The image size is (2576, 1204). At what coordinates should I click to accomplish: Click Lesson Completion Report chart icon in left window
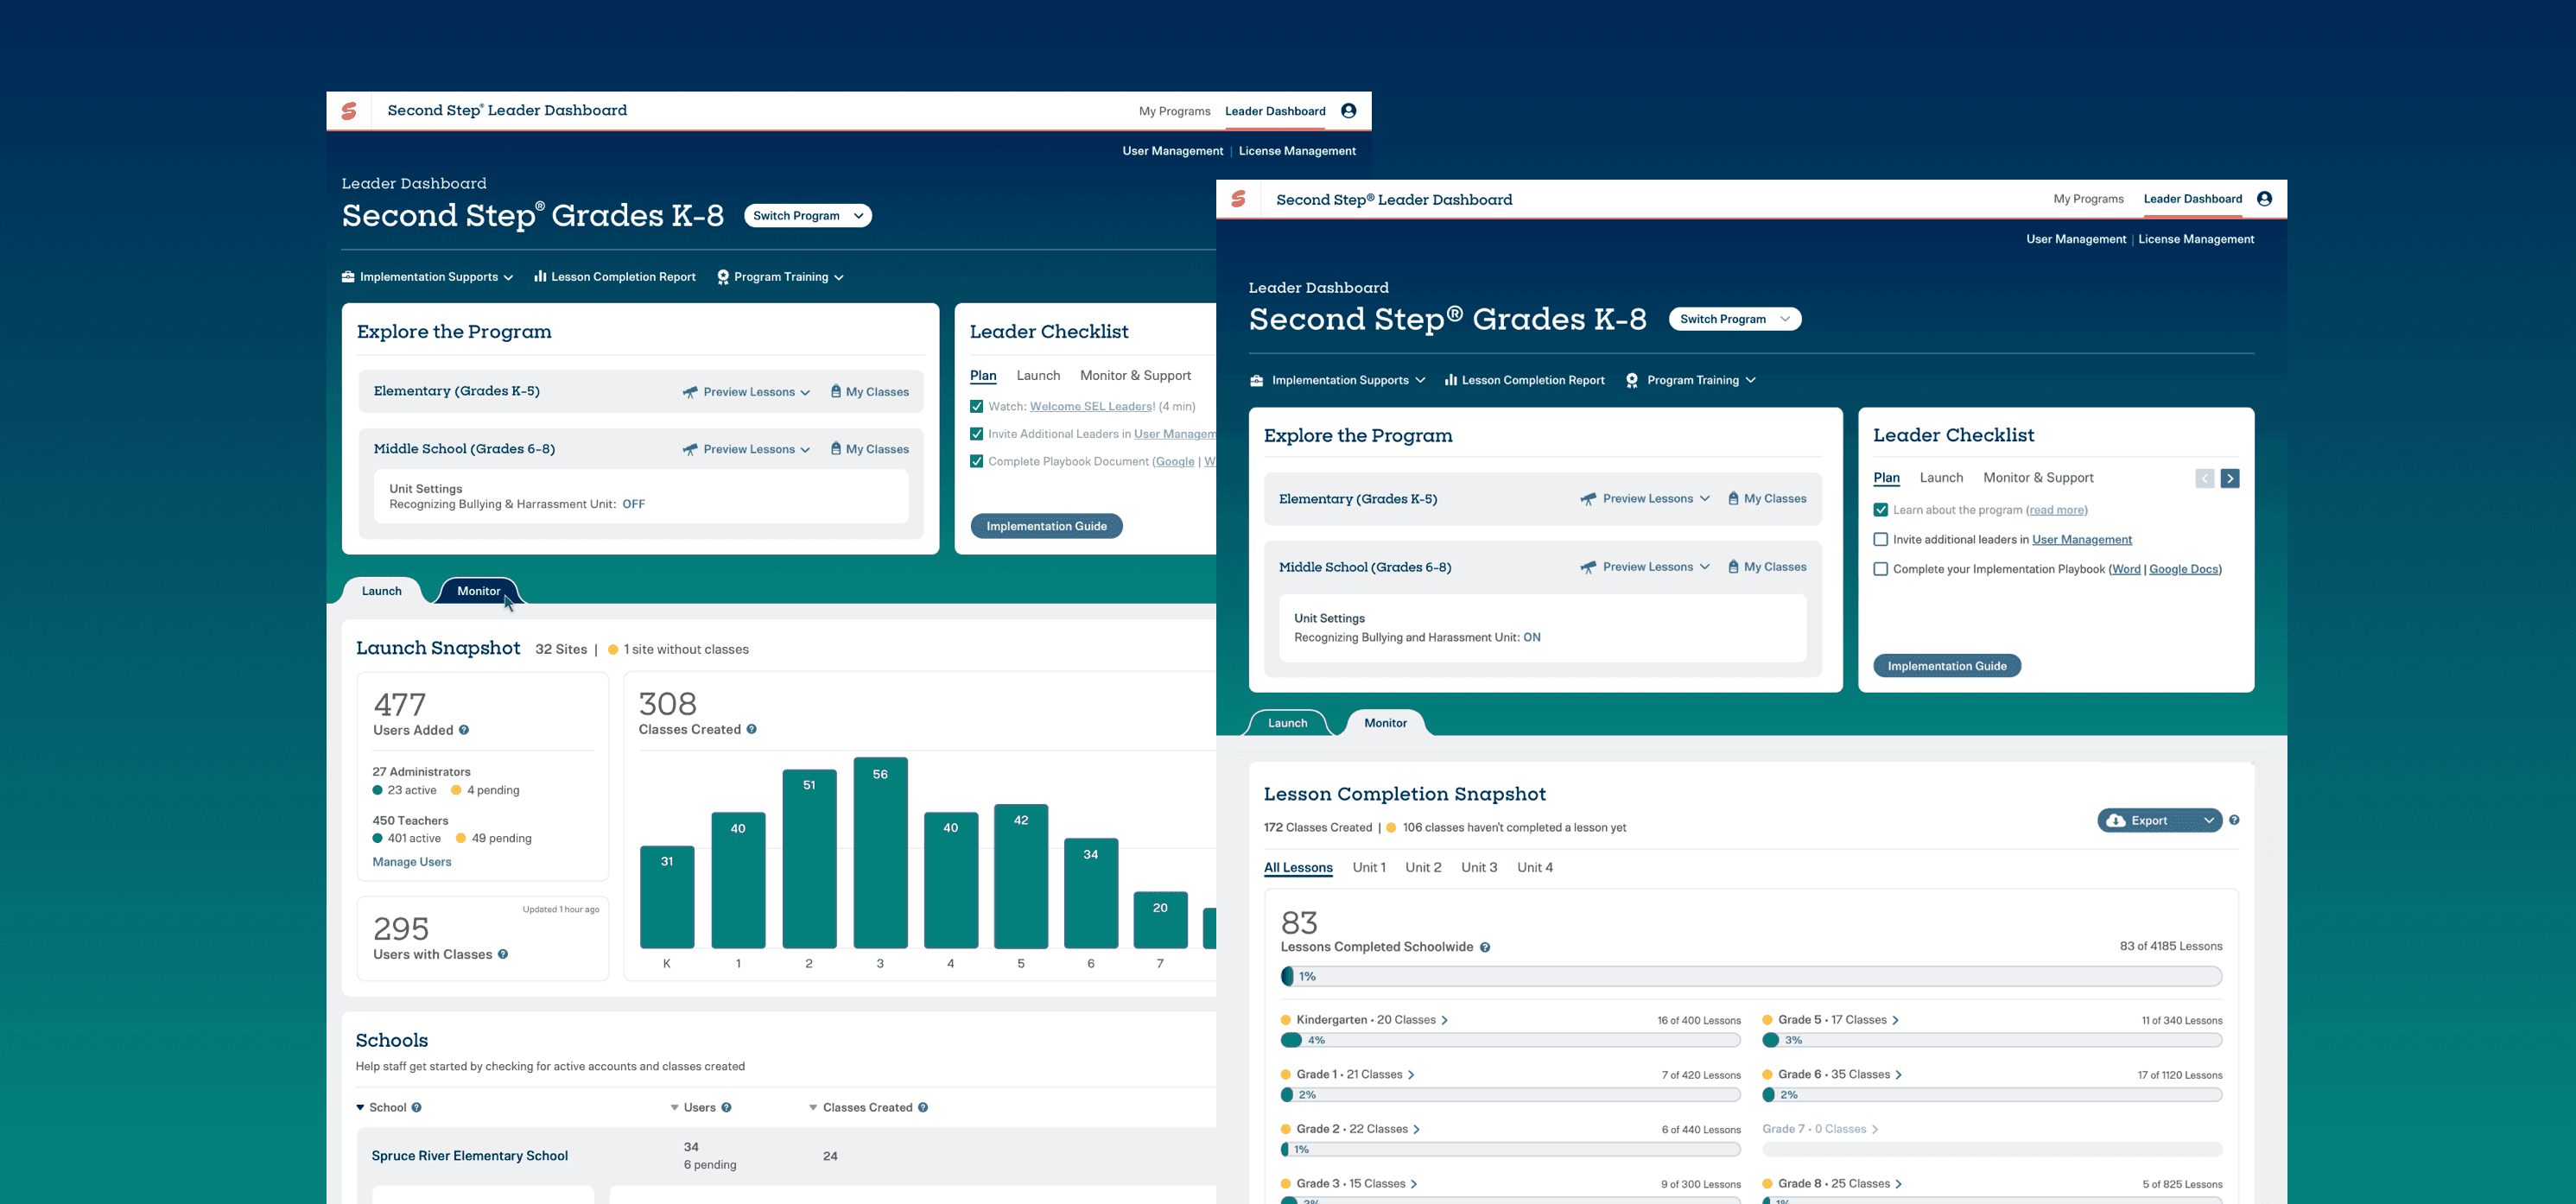point(540,276)
